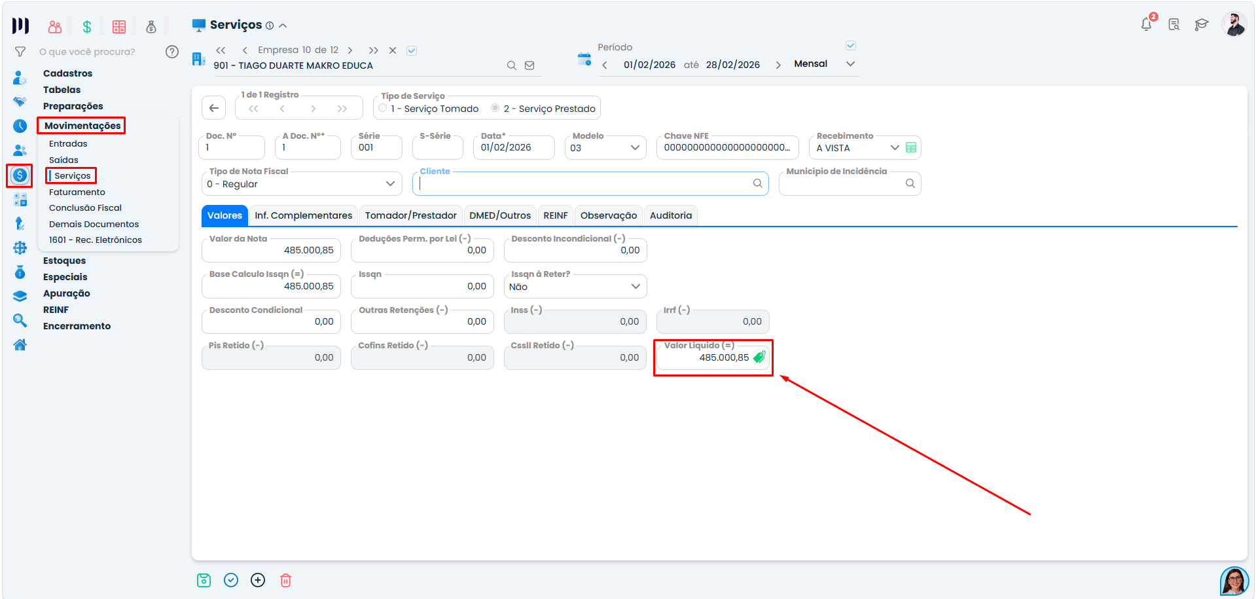Image resolution: width=1256 pixels, height=599 pixels.
Task: Open Faturamento in the Movimentações menu
Action: (77, 192)
